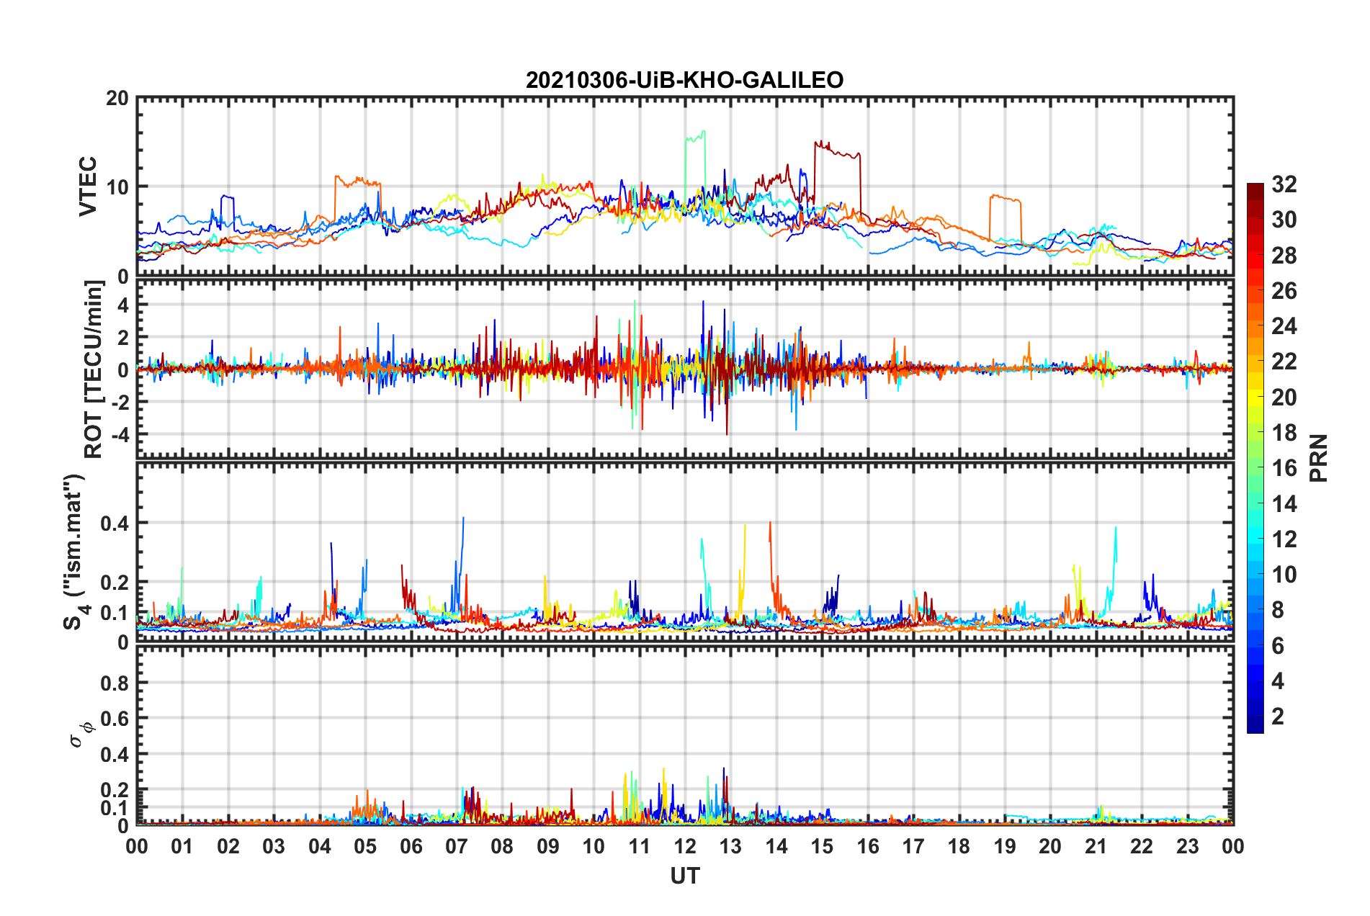Select colorbar tick value 16
This screenshot has height=916, width=1370.
(1284, 468)
